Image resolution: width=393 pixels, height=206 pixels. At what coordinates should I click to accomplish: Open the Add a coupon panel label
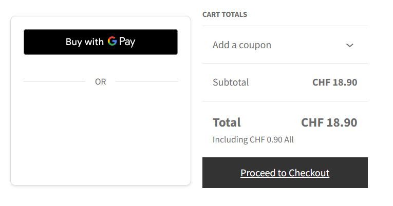pyautogui.click(x=241, y=45)
